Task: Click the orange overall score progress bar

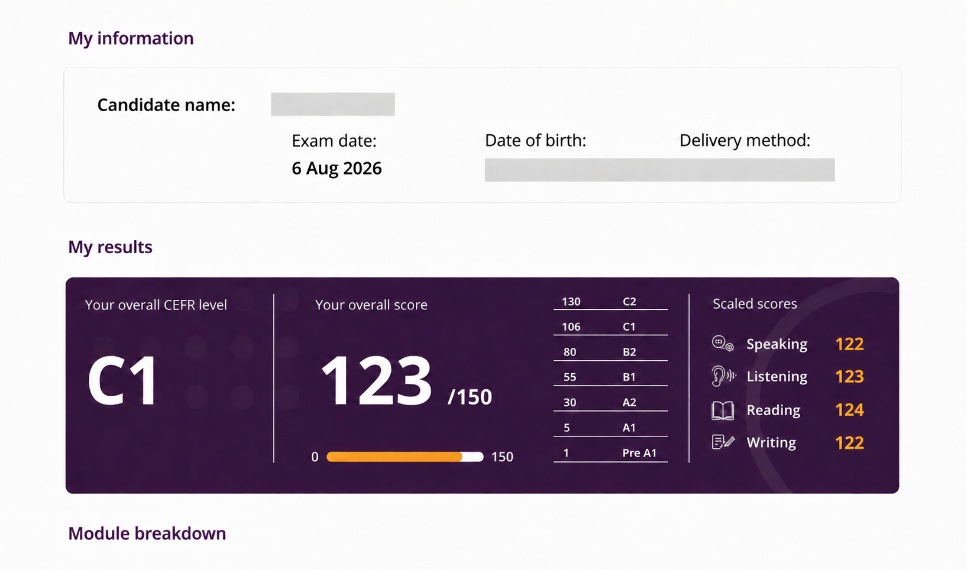Action: tap(405, 457)
